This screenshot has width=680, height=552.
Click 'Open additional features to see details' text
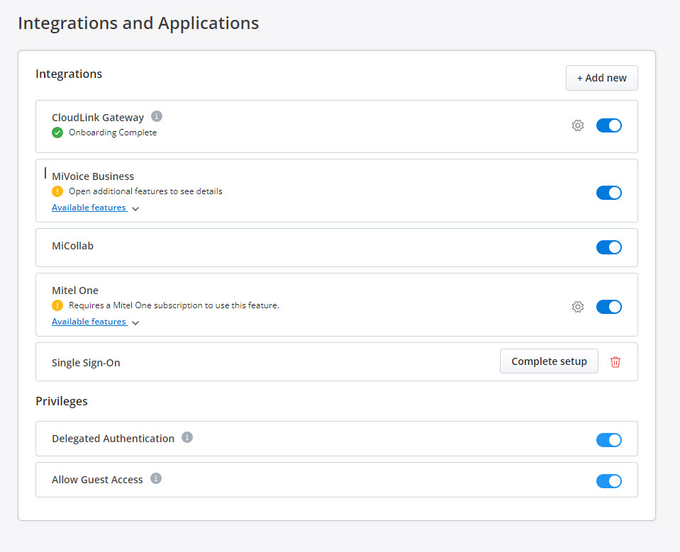tap(145, 191)
